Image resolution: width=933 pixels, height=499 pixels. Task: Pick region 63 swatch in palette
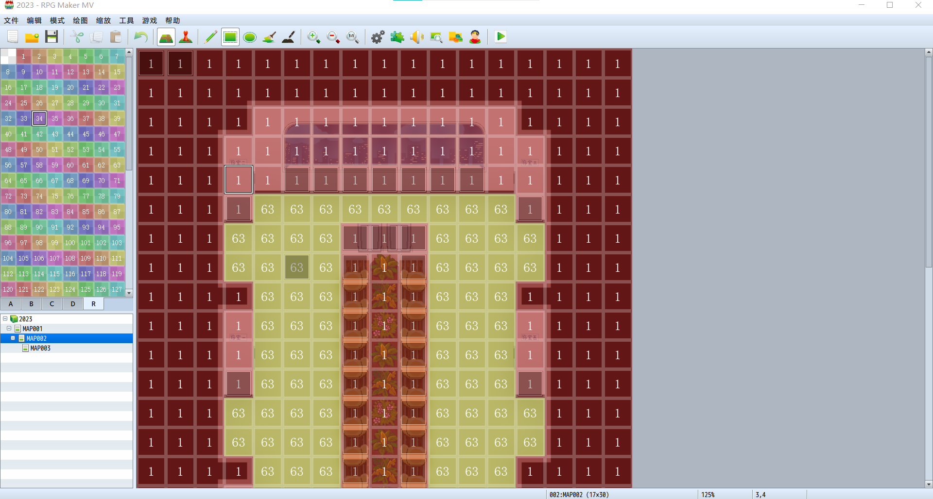[117, 165]
